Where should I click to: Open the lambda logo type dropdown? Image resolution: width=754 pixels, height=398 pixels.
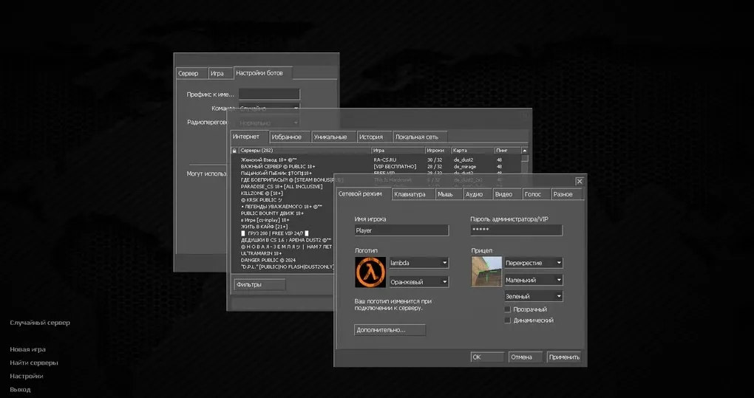[x=418, y=263]
